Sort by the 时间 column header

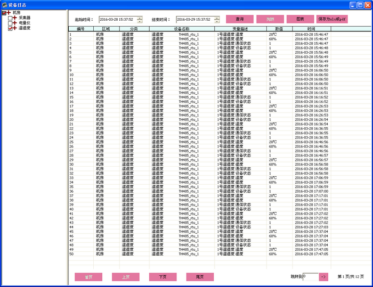311,29
